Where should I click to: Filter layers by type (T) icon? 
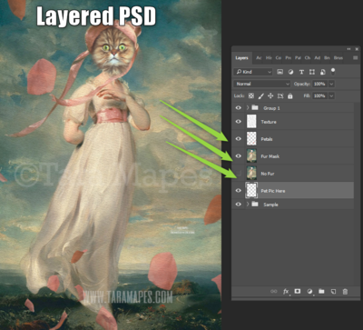point(301,72)
